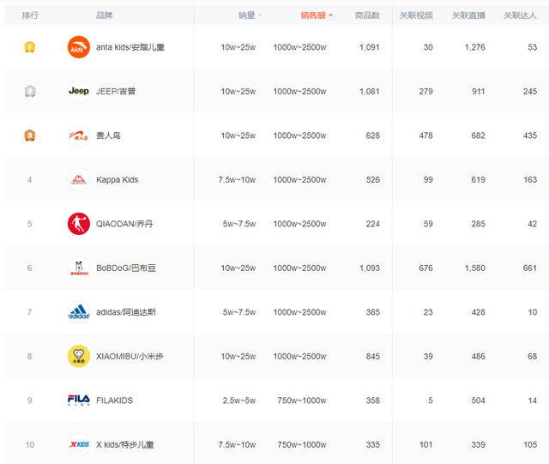This screenshot has height=464, width=549.
Task: Open Kappa Kids brand link
Action: [118, 179]
